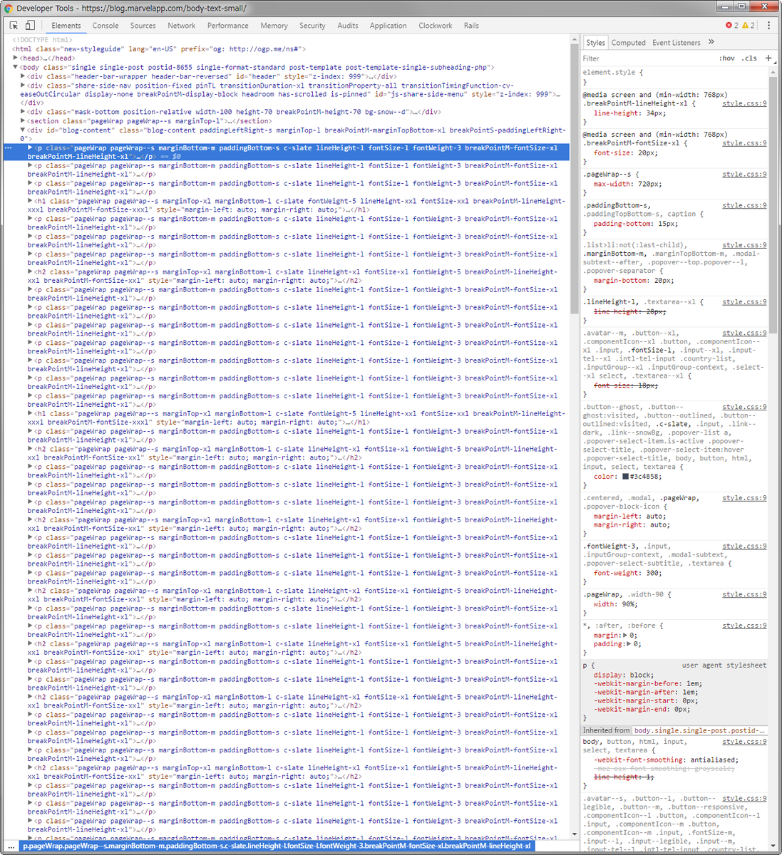Add a new style rule with plus icon
The width and height of the screenshot is (782, 855).
tap(768, 58)
